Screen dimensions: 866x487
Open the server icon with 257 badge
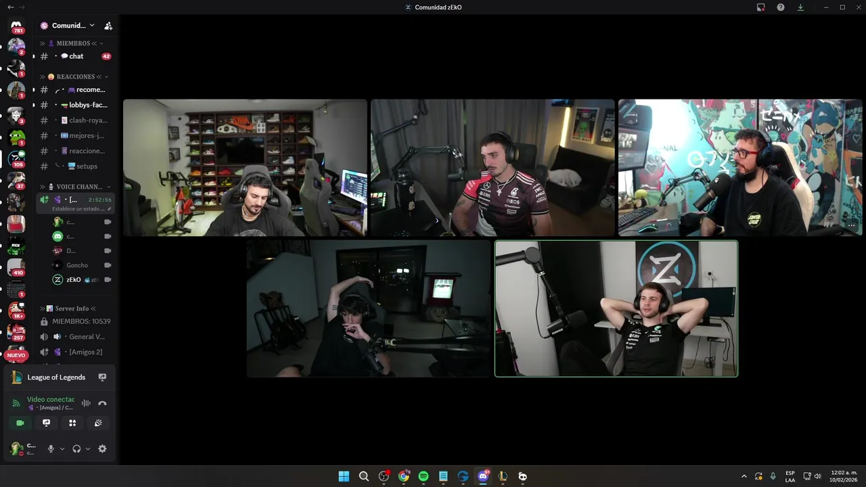coord(16,332)
